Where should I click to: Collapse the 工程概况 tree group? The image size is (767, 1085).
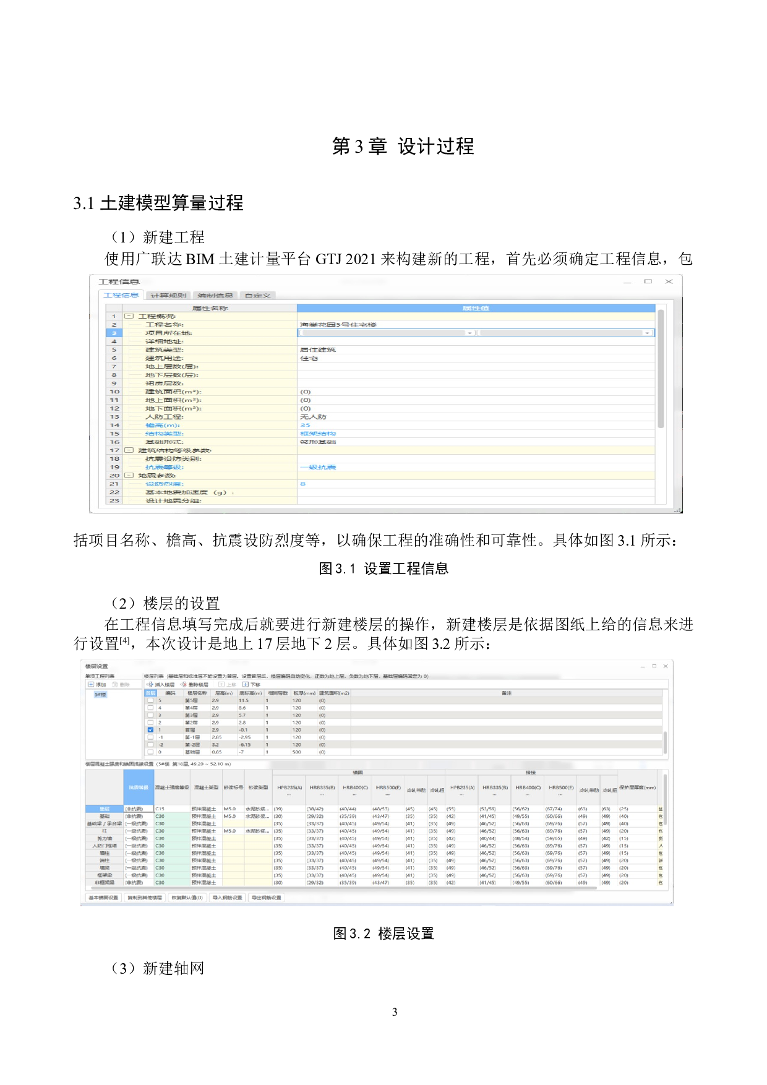[x=129, y=316]
